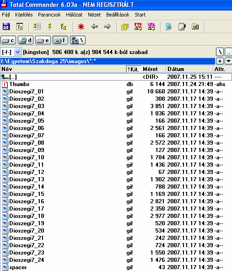
Task: Go back with the left arrow icon
Action: click(94, 27)
